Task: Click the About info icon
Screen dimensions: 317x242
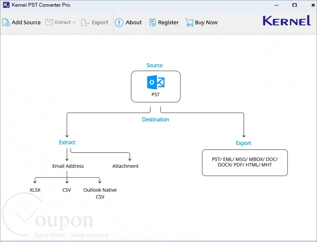Action: (x=119, y=23)
